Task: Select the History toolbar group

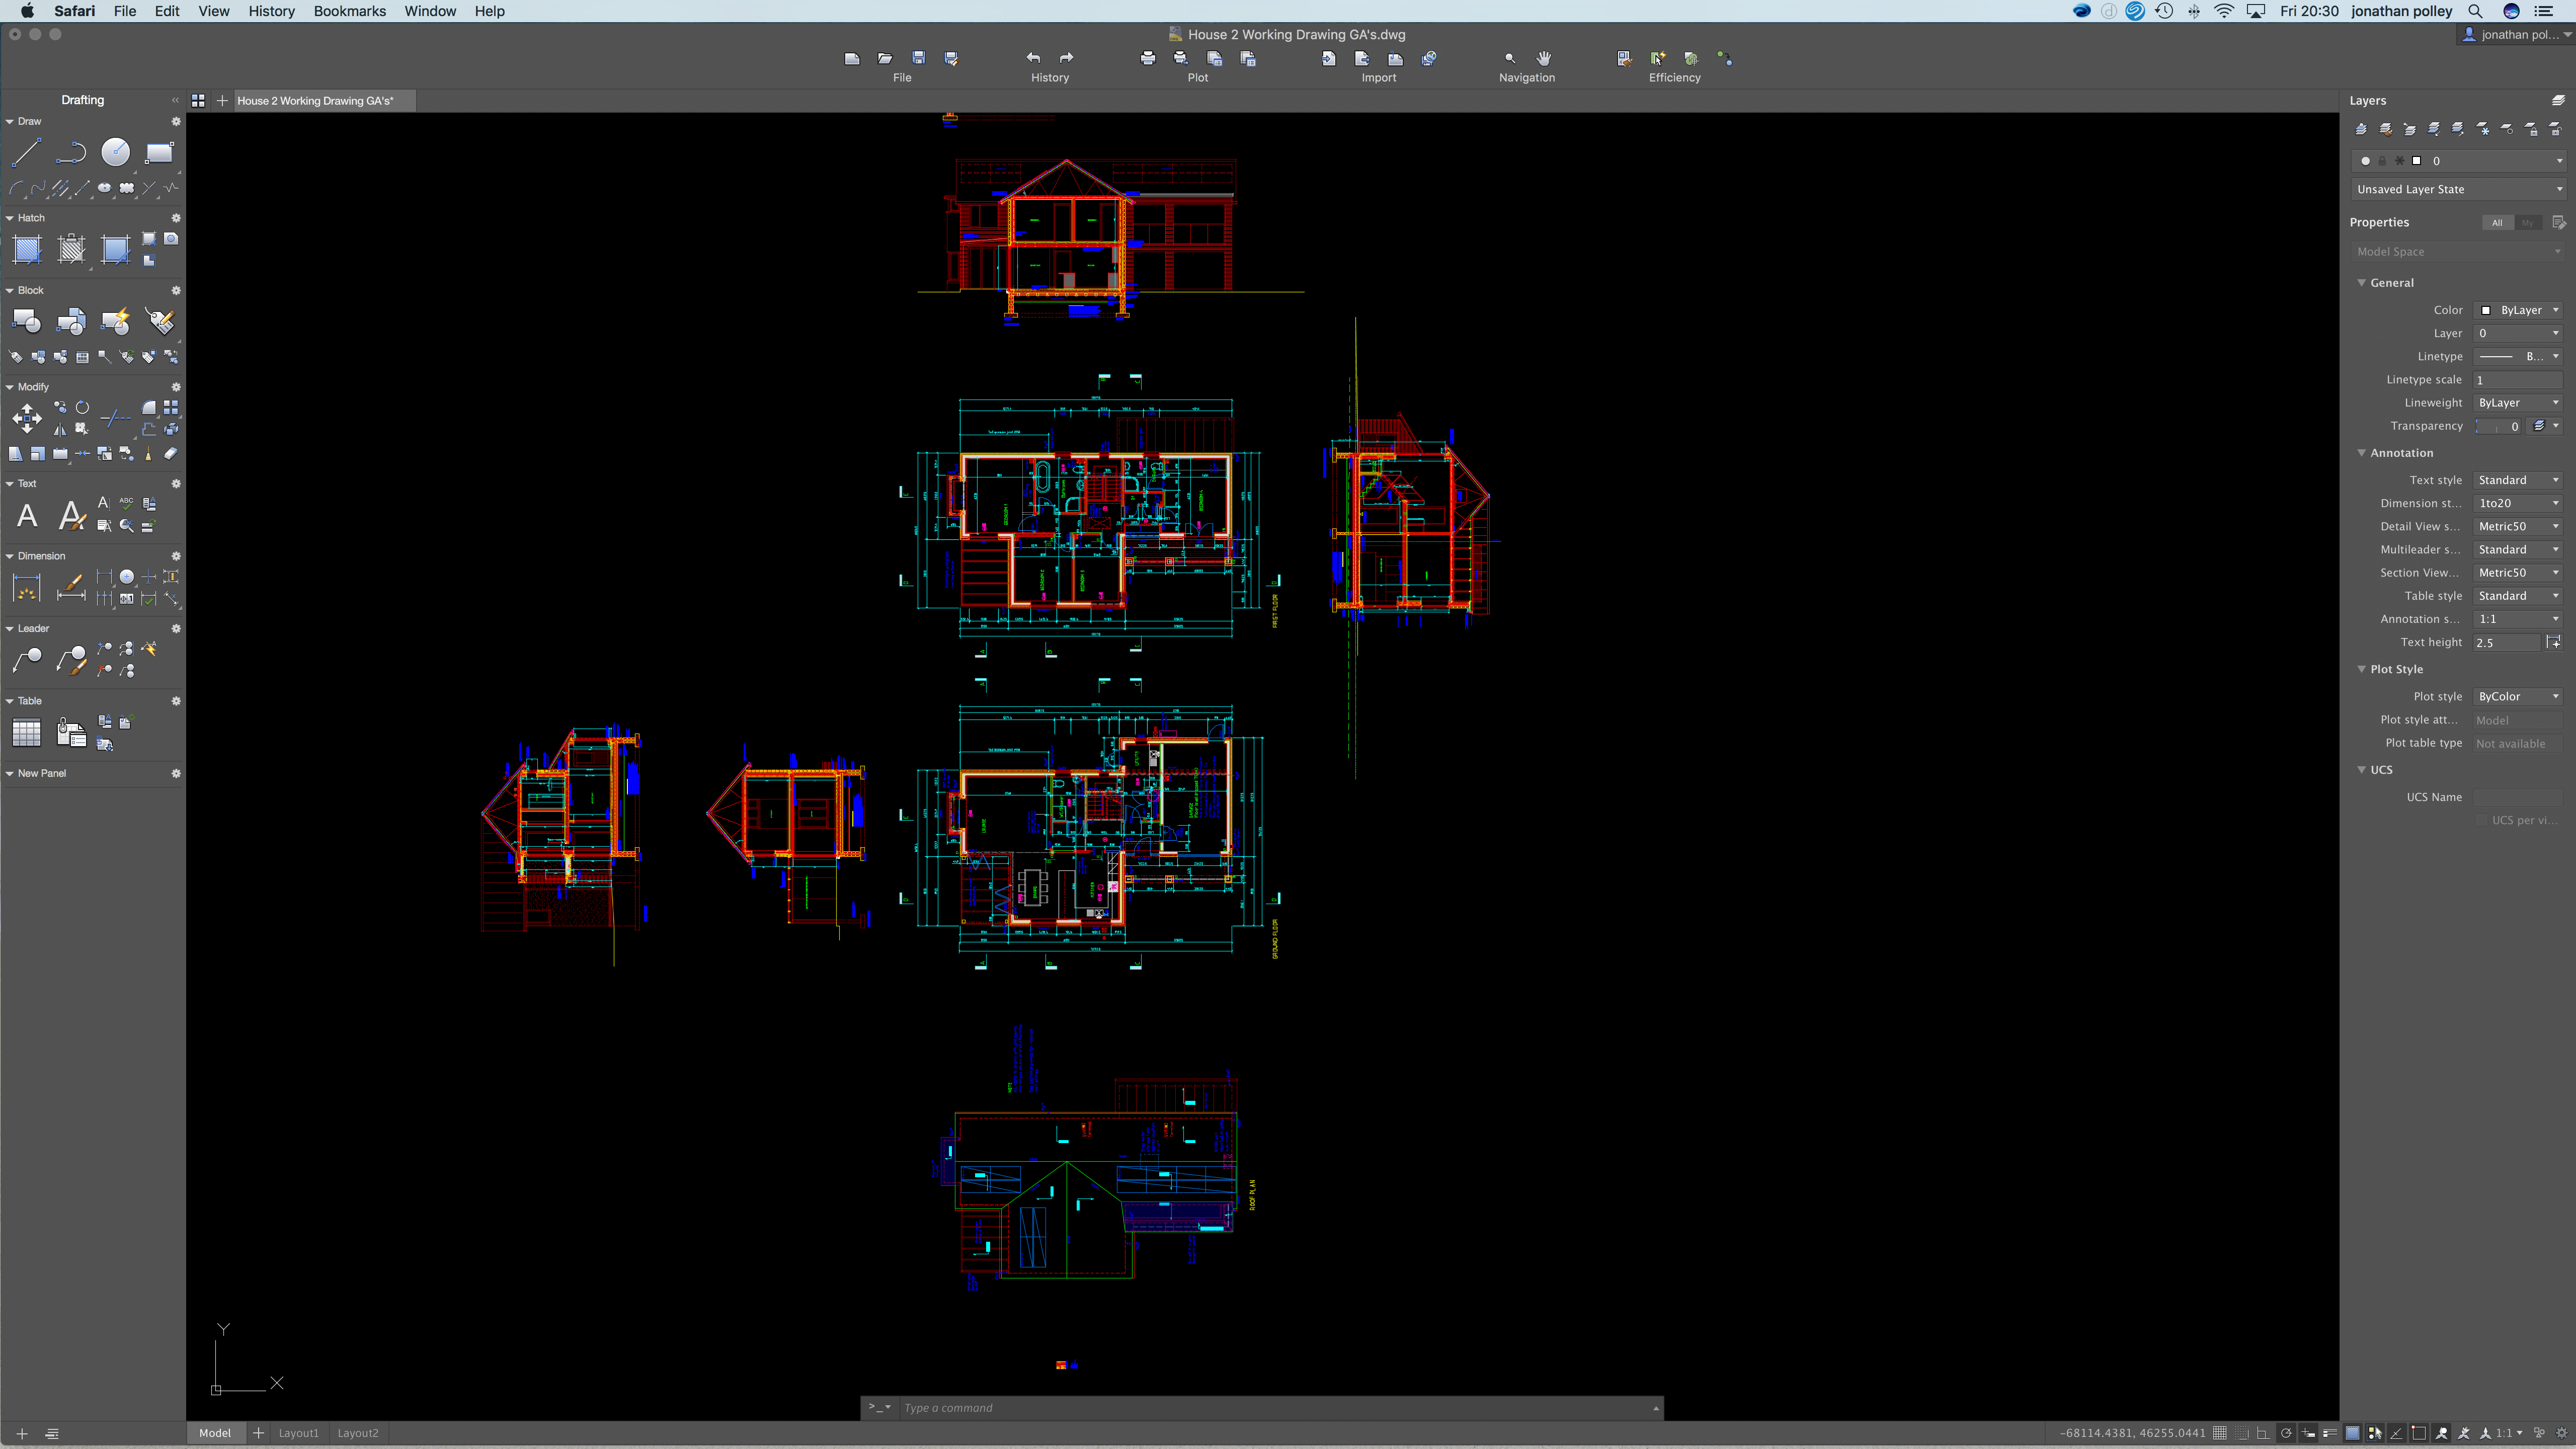Action: pos(1049,65)
